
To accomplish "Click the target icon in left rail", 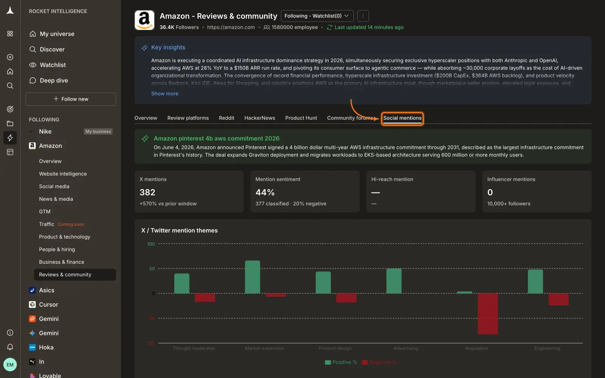I will pos(10,109).
